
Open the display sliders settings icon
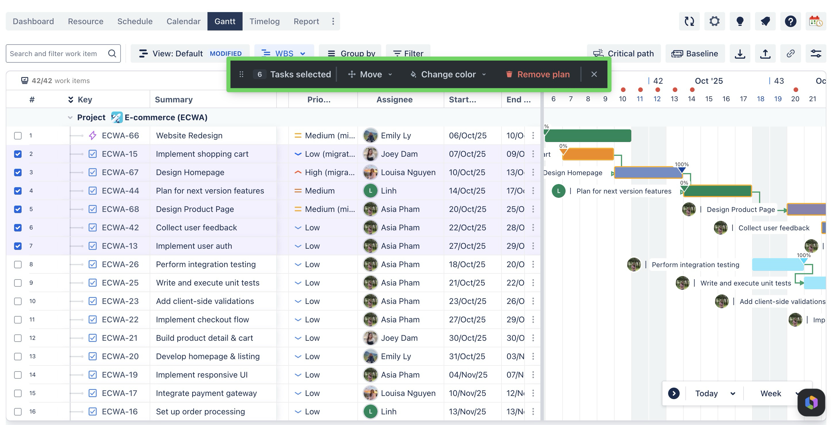coord(816,53)
